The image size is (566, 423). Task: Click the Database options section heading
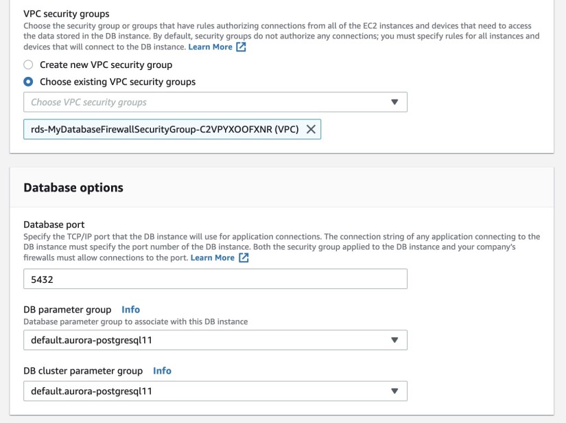[73, 187]
